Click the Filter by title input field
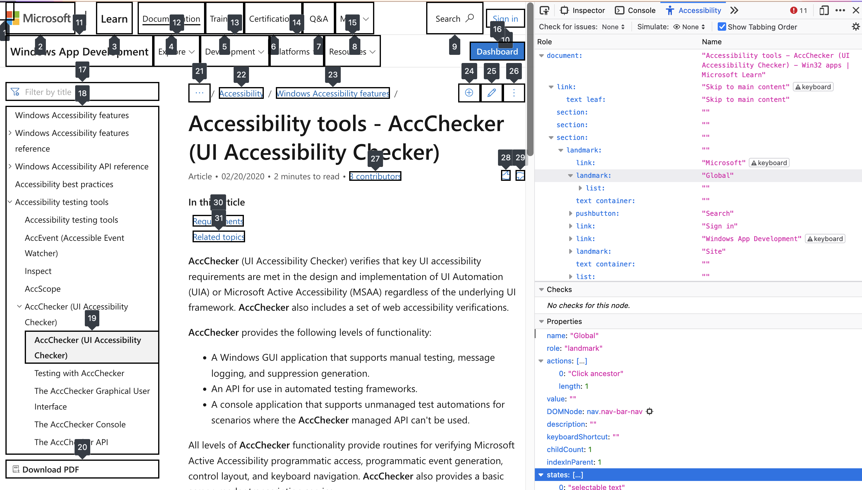 [82, 92]
